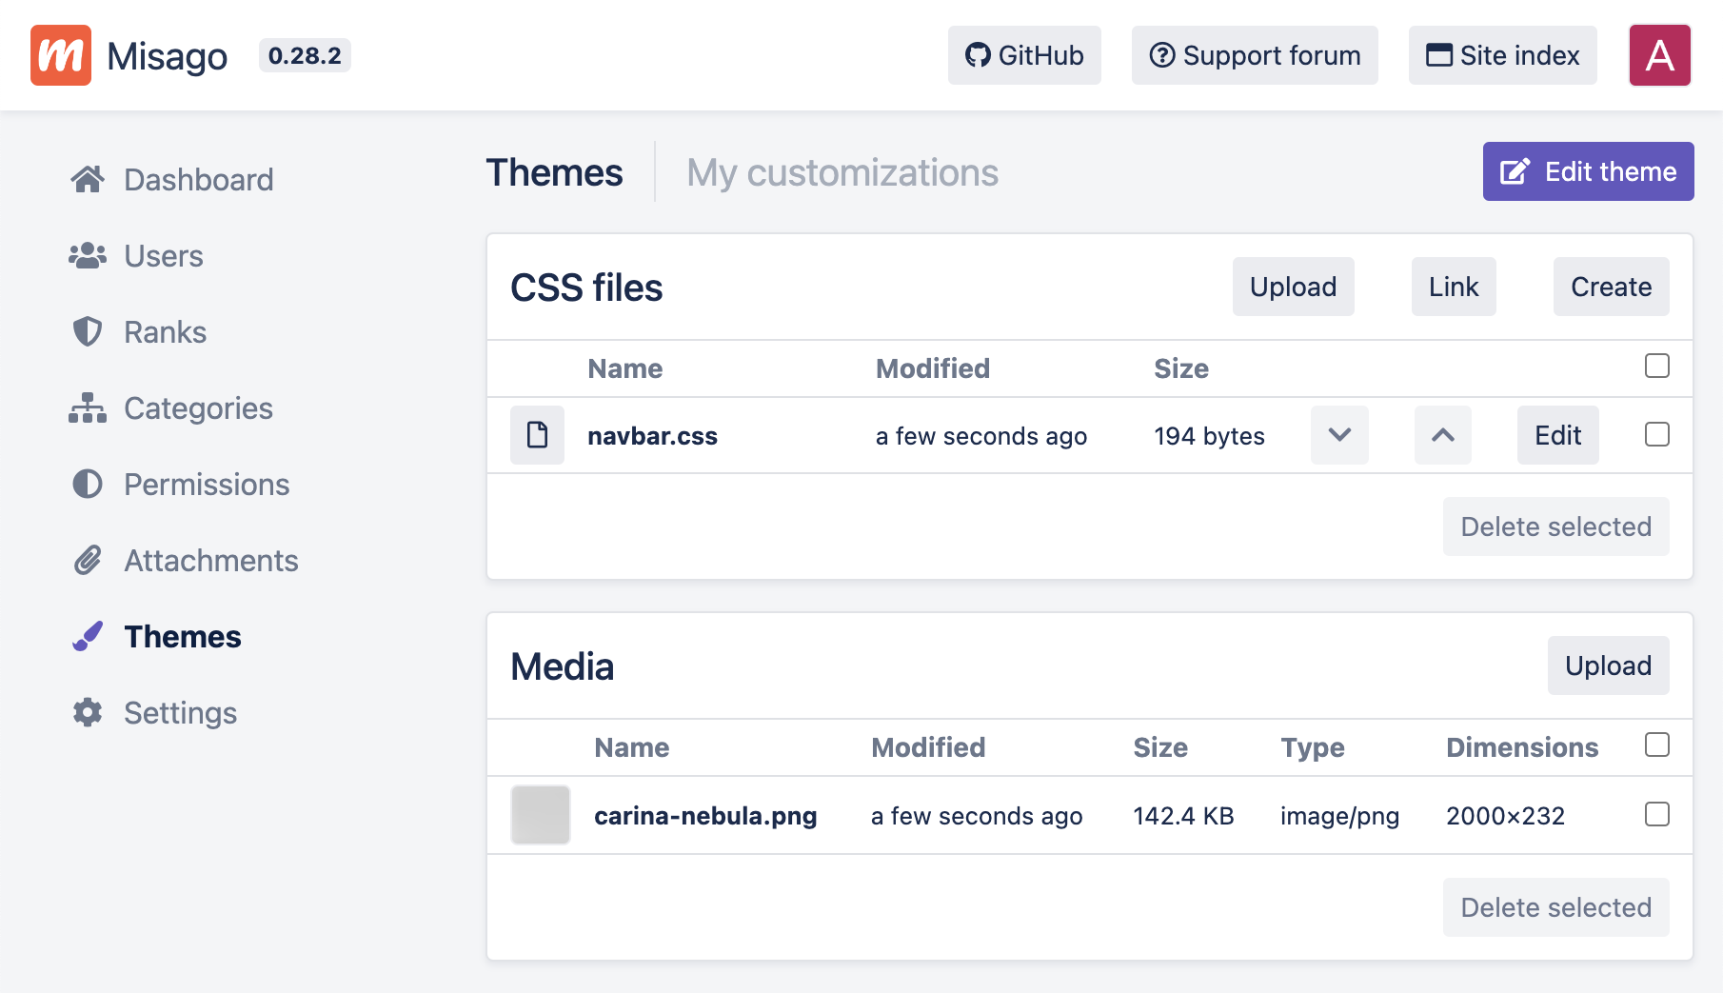The height and width of the screenshot is (993, 1723).
Task: Open Settings via the gear icon
Action: pos(88,712)
